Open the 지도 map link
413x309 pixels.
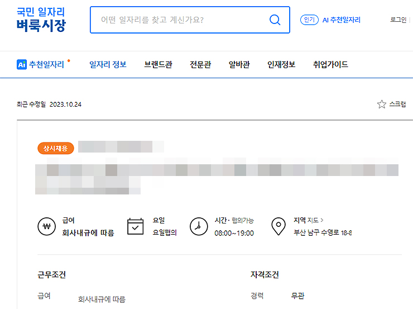(x=315, y=220)
